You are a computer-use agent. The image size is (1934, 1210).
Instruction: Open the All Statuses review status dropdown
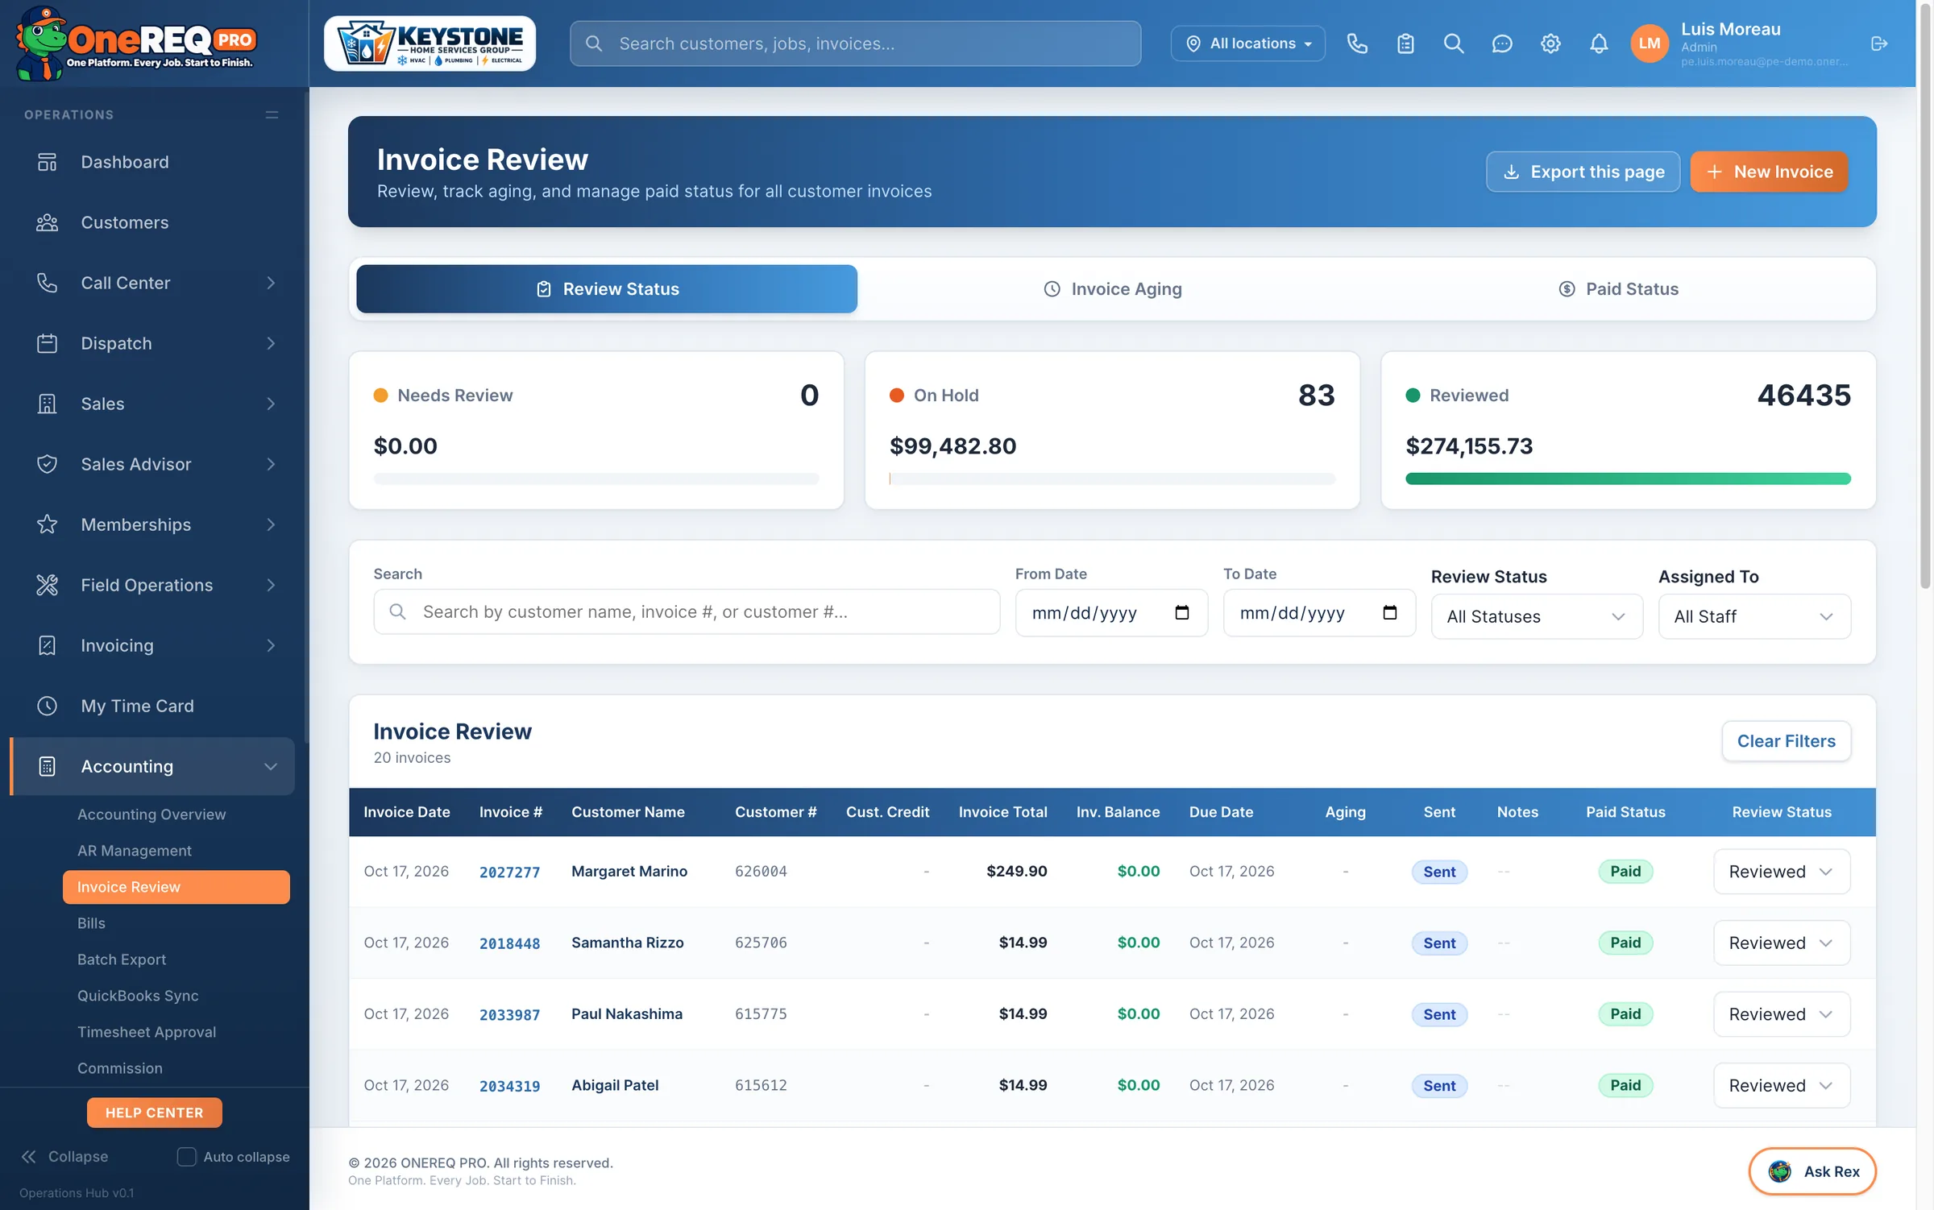(1537, 616)
